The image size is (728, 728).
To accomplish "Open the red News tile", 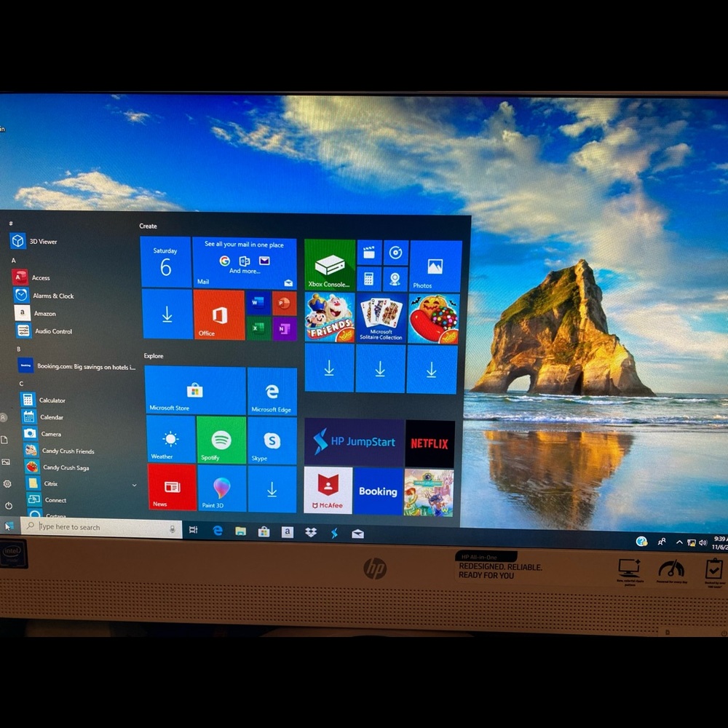I will pyautogui.click(x=172, y=486).
